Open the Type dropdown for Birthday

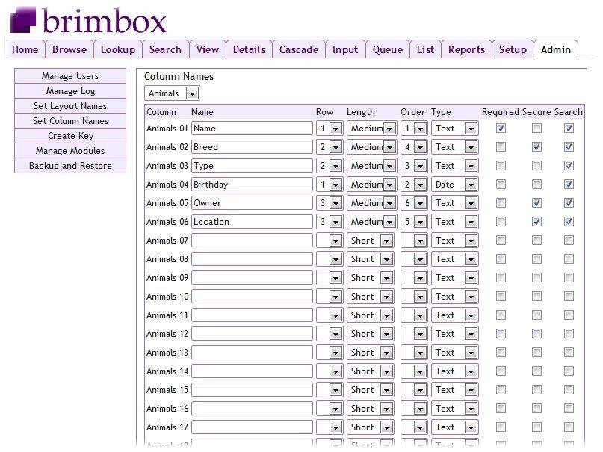pos(455,185)
